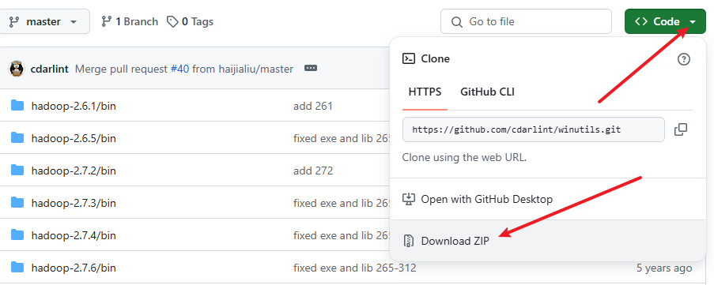
Task: Click the '5 years ago' timestamp
Action: tap(664, 268)
